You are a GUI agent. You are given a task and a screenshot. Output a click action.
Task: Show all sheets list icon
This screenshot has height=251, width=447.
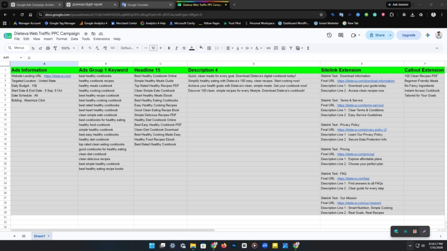click(24, 236)
